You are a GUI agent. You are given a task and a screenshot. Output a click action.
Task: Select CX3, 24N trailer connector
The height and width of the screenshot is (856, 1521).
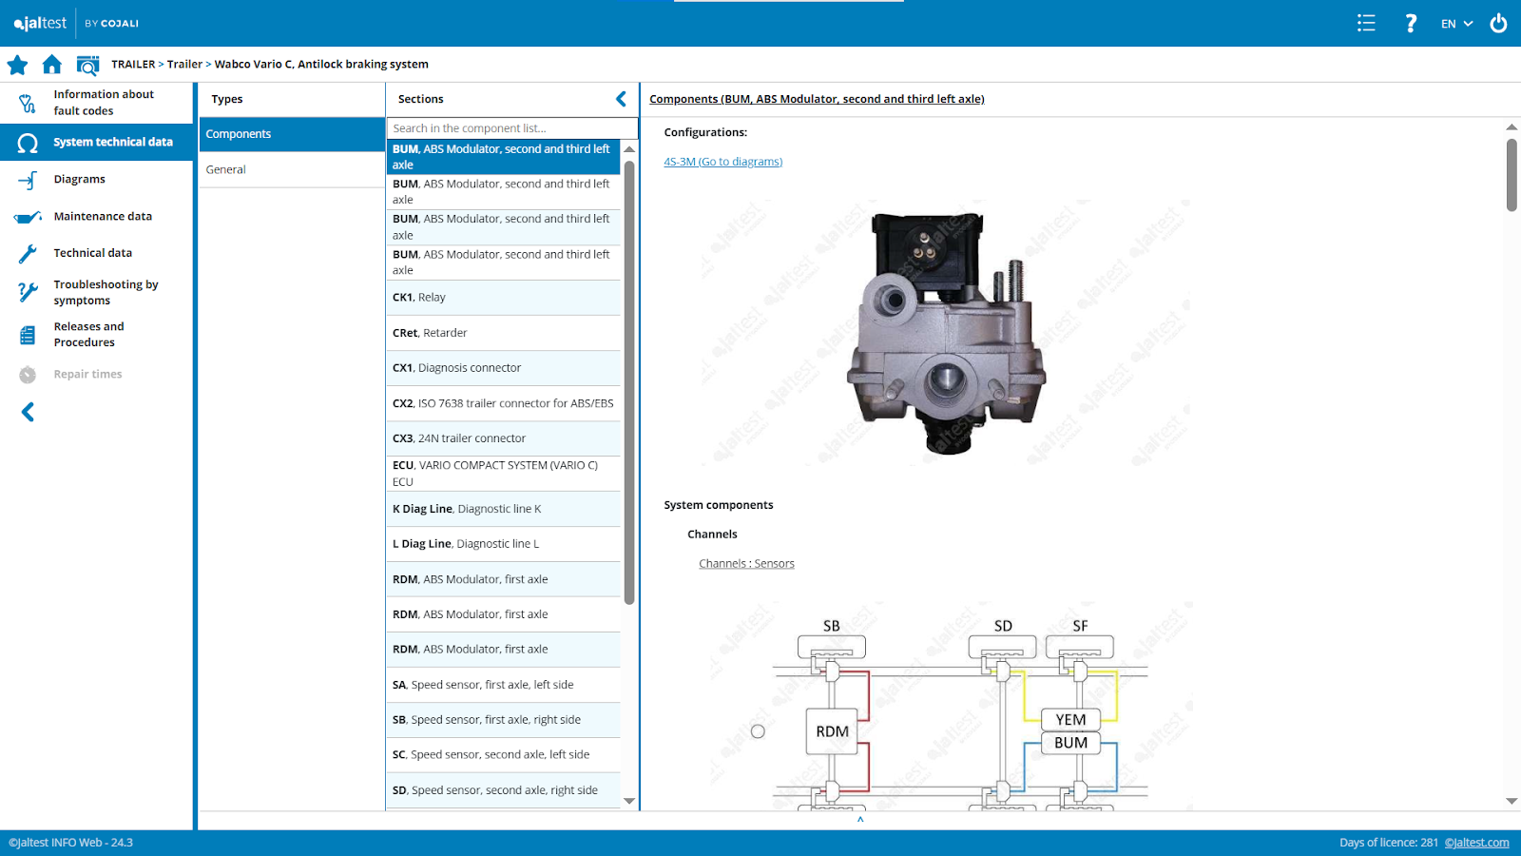tap(503, 438)
